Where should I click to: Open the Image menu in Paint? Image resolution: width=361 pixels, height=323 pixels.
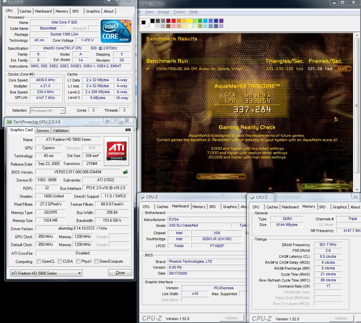(x=163, y=12)
